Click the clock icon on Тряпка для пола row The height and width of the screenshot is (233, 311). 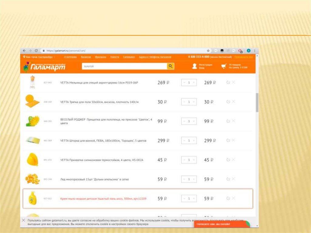click(228, 102)
